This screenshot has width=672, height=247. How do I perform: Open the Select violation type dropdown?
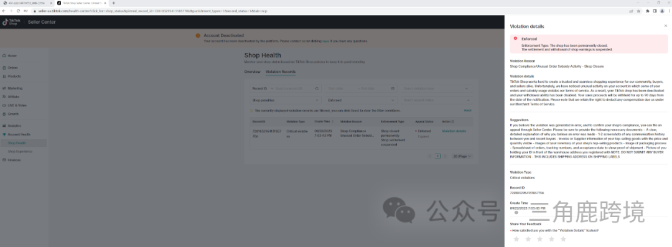tap(436, 88)
